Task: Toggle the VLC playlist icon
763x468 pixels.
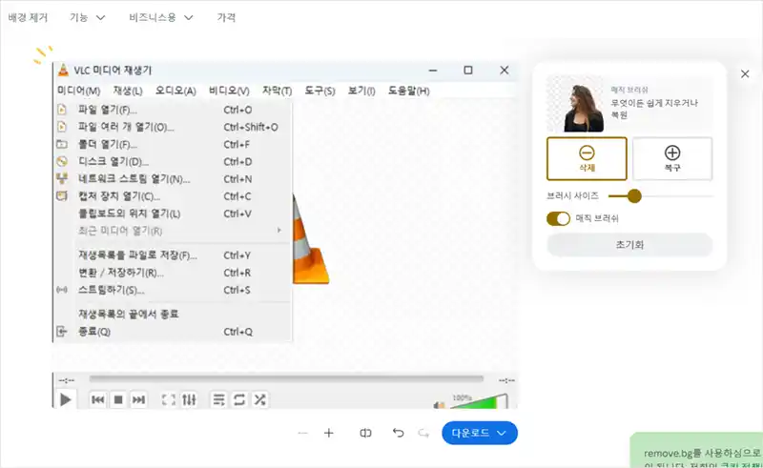Action: pyautogui.click(x=219, y=400)
